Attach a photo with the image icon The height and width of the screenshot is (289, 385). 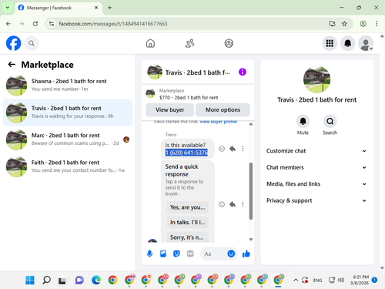pyautogui.click(x=163, y=254)
